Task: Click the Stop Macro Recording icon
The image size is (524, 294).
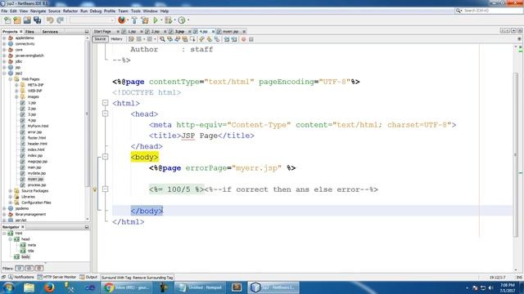Action: pos(251,39)
